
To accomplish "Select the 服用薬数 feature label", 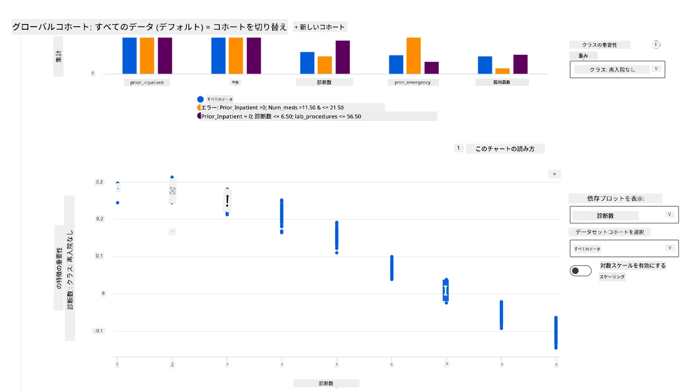I will (x=502, y=82).
